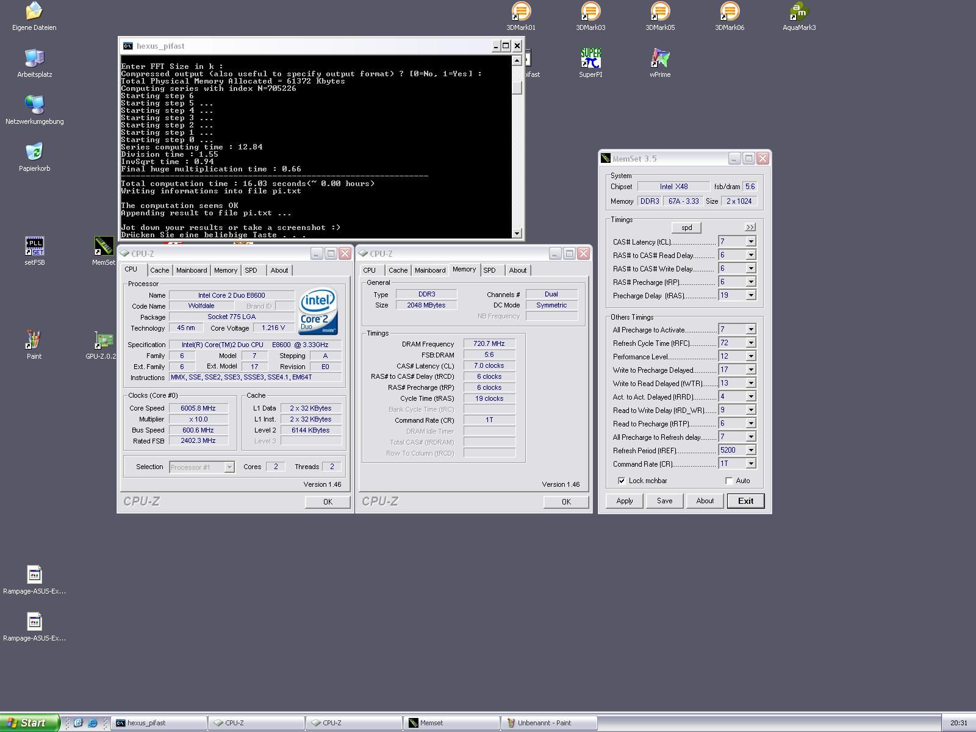
Task: Switch to CPU tab in right CPU-Z window
Action: pos(370,270)
